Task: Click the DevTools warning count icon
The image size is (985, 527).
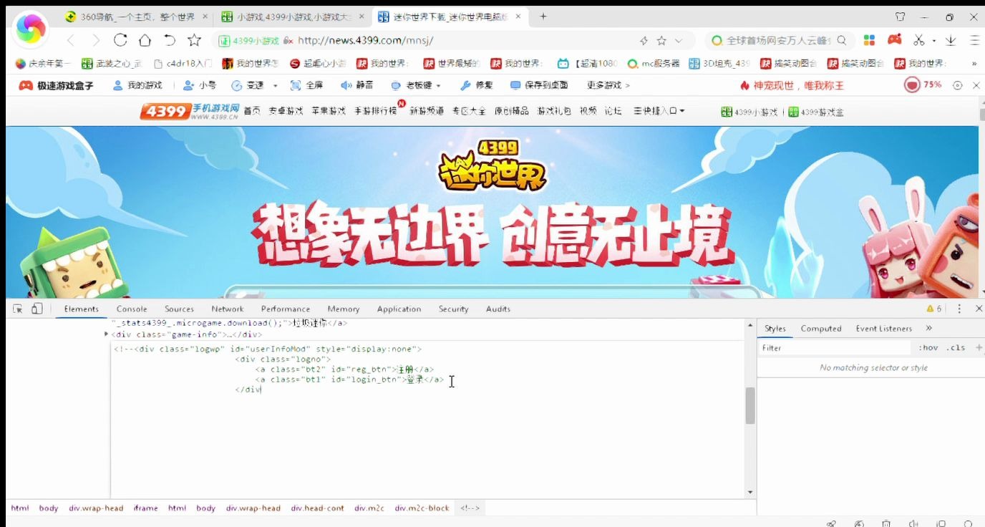Action: [x=934, y=309]
